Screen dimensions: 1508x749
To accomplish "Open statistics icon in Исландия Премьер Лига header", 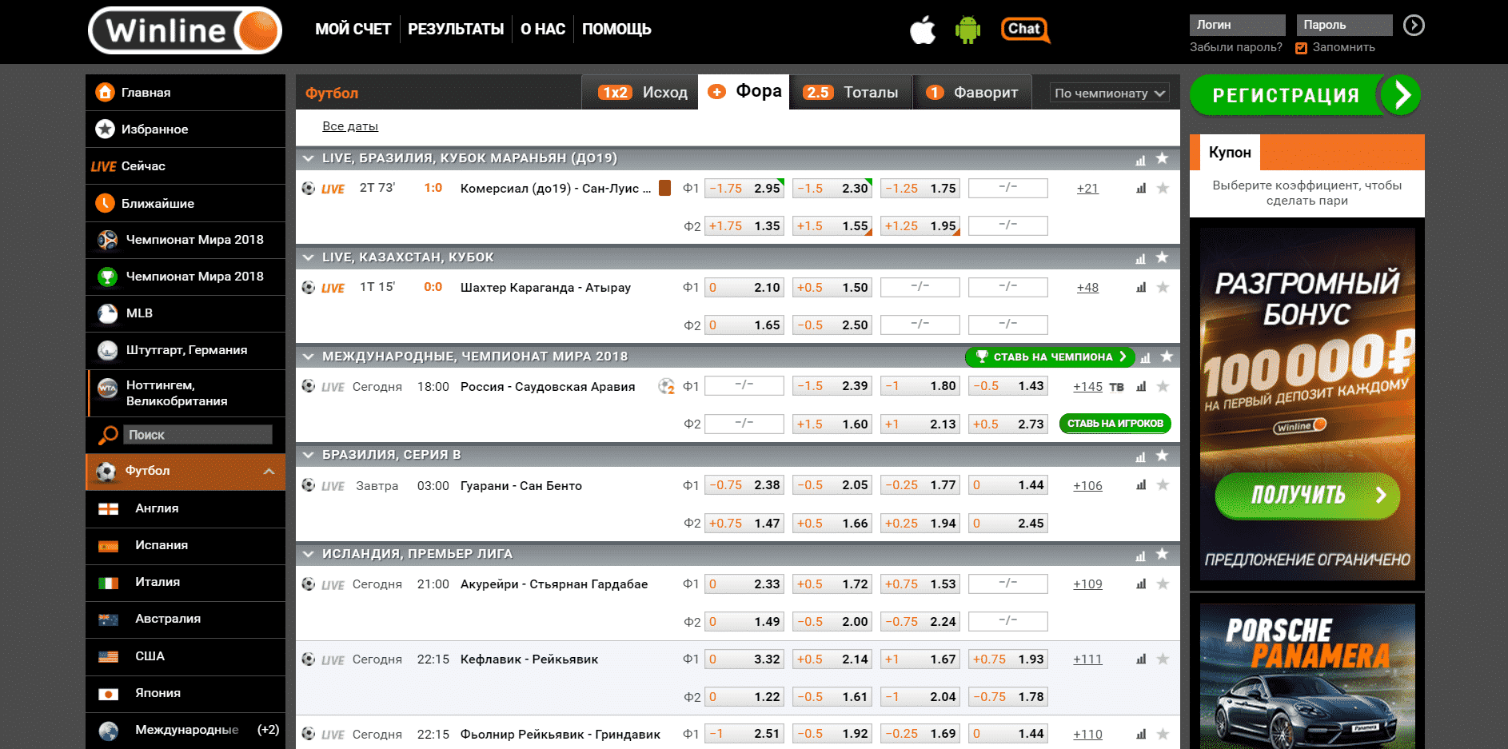I will pyautogui.click(x=1141, y=556).
